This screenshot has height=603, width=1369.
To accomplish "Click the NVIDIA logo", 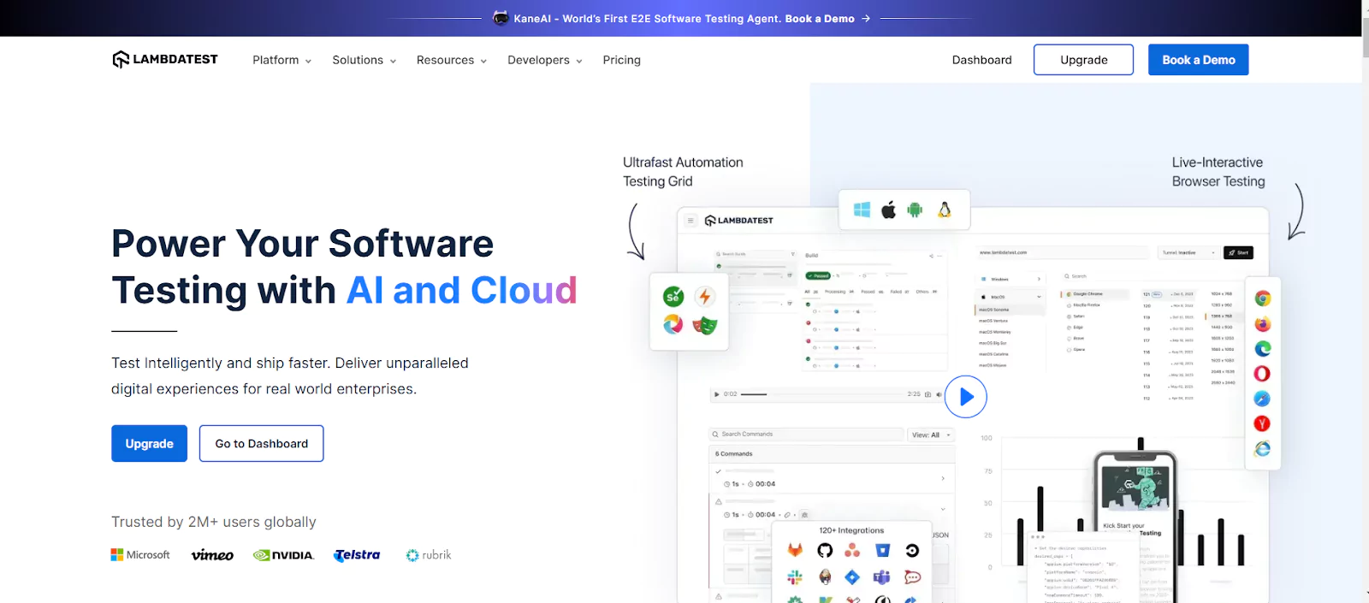I will (x=284, y=555).
